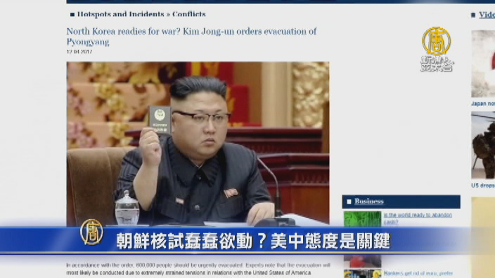The width and height of the screenshot is (495, 278).
Task: Open the Video section heading link
Action: click(486, 15)
